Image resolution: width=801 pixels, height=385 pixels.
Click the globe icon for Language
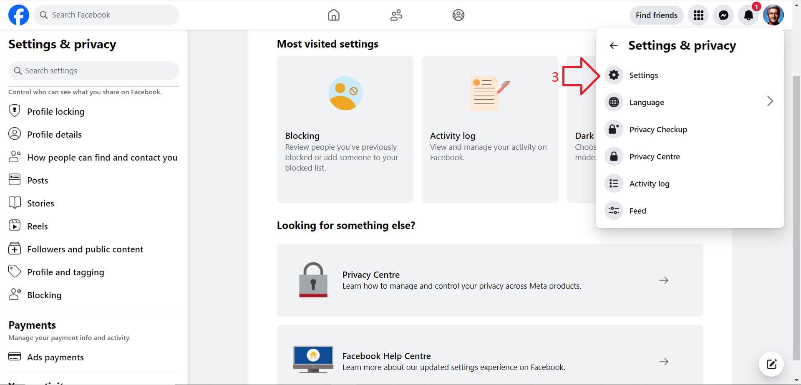(x=614, y=102)
